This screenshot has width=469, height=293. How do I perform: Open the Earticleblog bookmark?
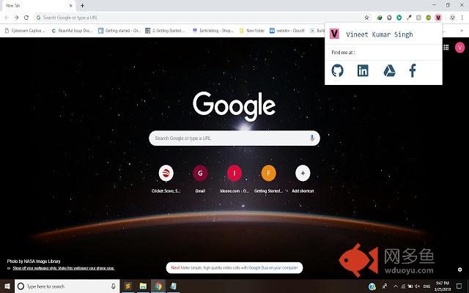tap(213, 31)
